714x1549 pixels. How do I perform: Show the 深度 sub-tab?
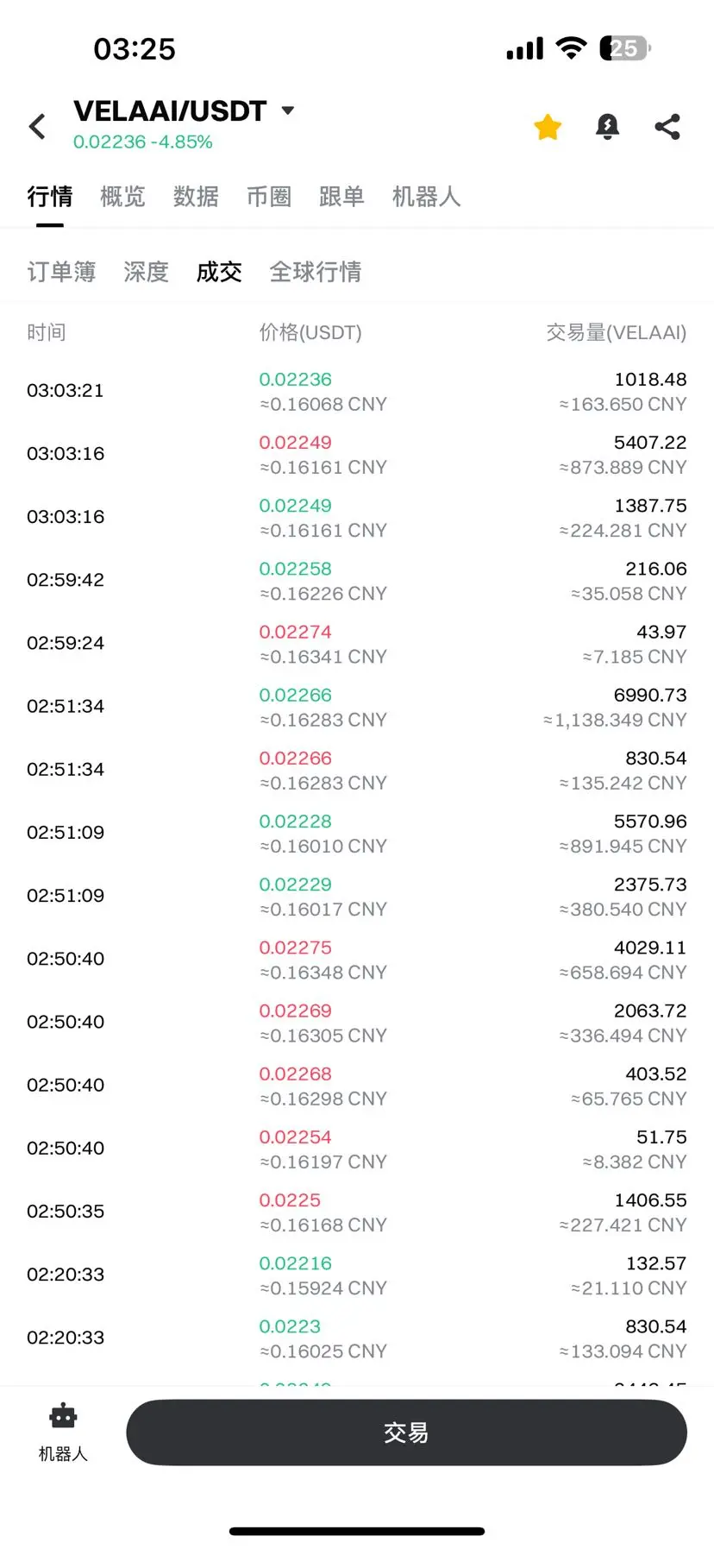tap(146, 272)
